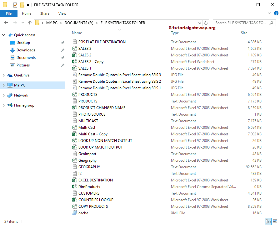Click the Back navigation arrow

click(x=6, y=23)
